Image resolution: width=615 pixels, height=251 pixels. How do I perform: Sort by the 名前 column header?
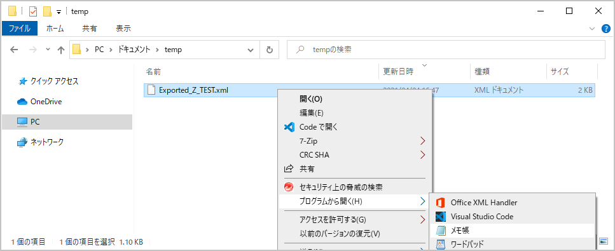point(153,72)
